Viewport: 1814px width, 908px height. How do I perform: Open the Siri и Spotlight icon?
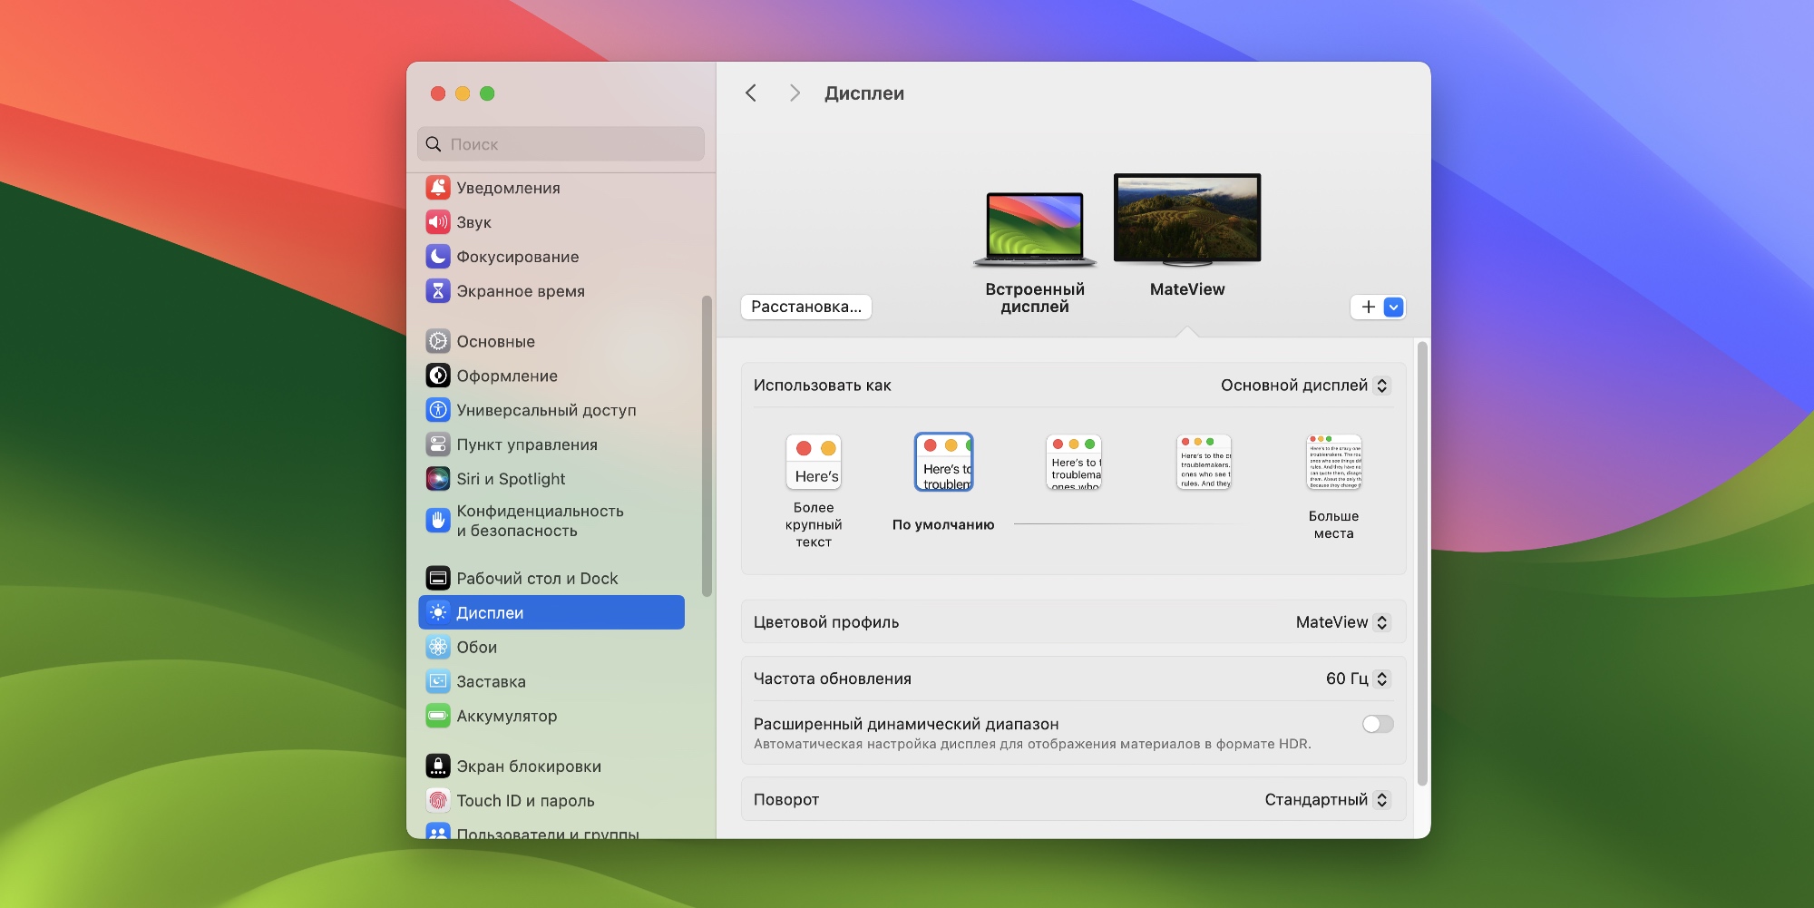[438, 479]
